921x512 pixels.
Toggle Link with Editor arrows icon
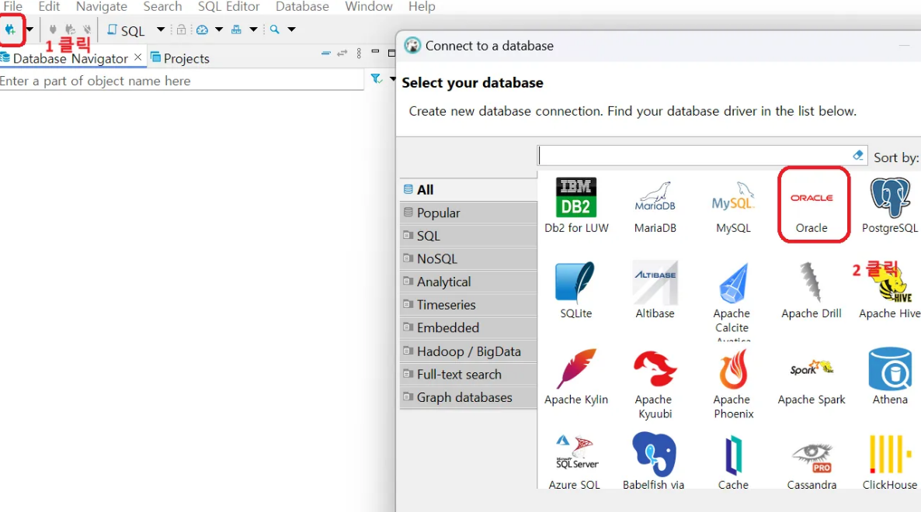point(342,54)
